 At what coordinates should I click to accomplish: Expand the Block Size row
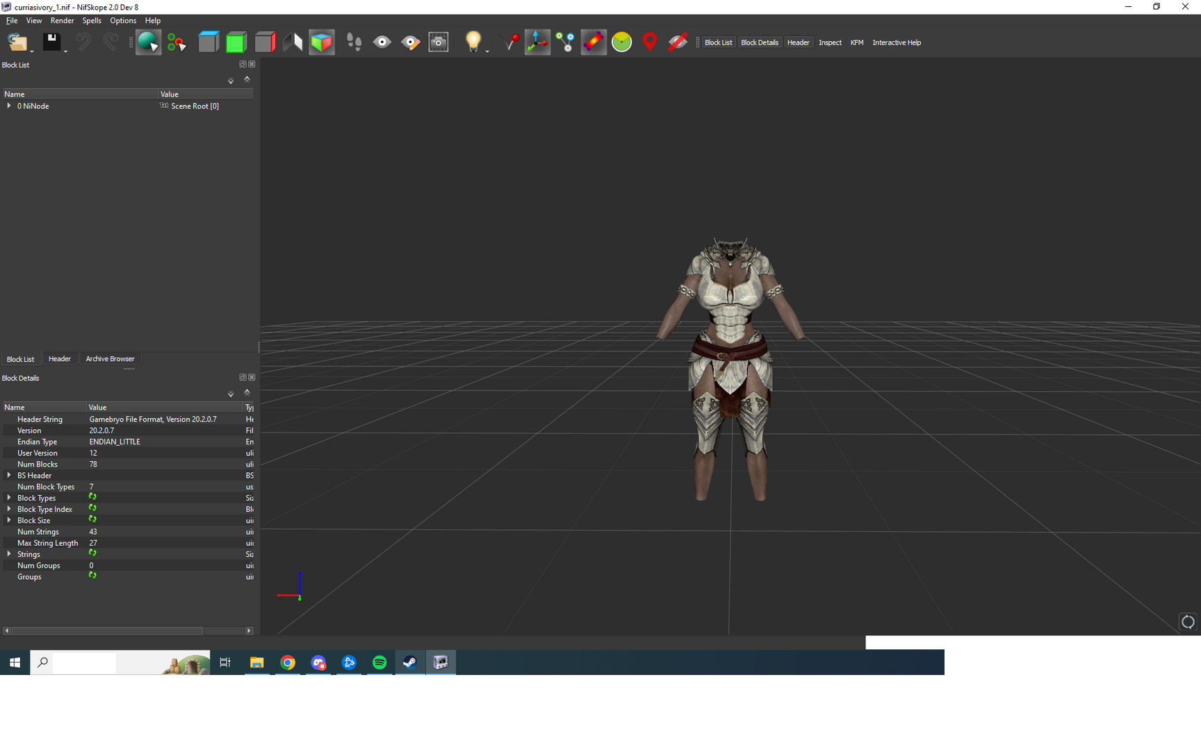(x=9, y=520)
